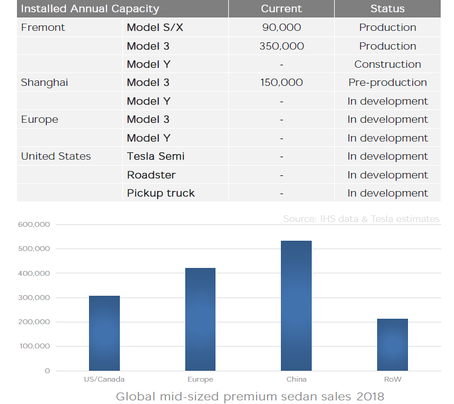The height and width of the screenshot is (404, 454).
Task: Click the Pre-production status cell
Action: 387,83
